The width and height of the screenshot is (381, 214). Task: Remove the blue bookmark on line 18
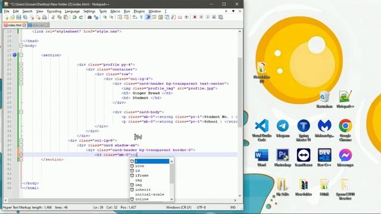(x=14, y=55)
